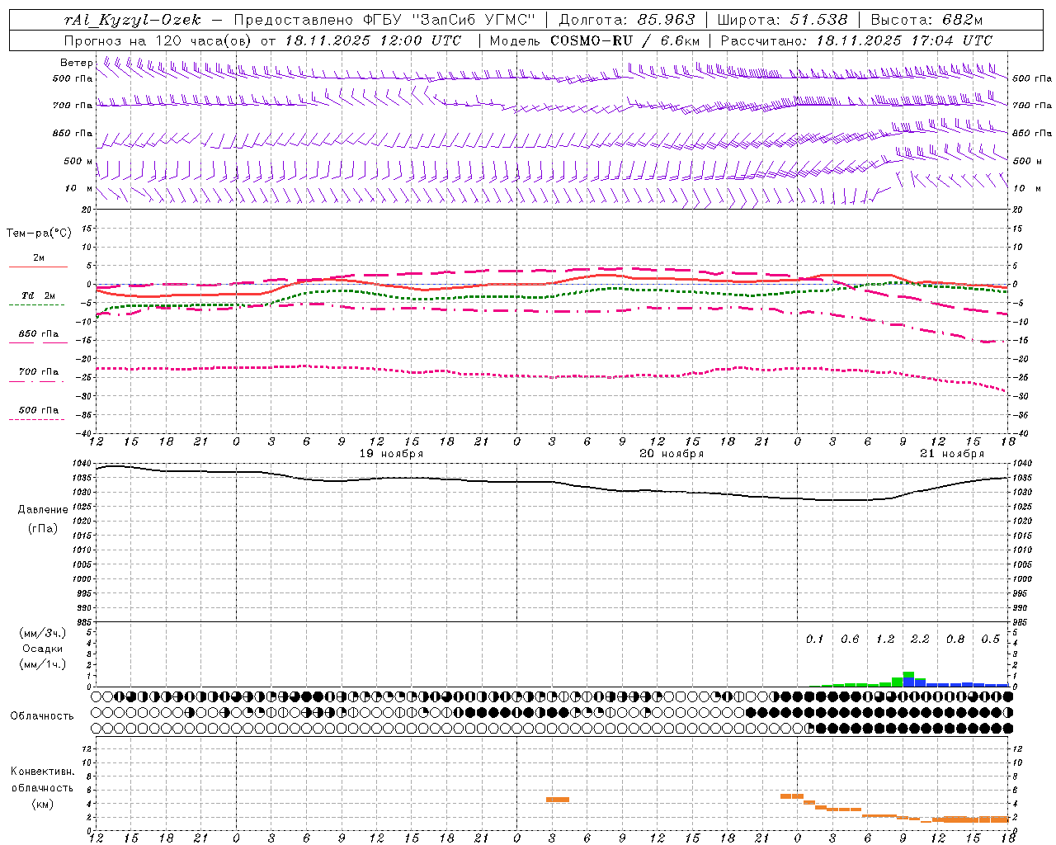
Task: Click the 3-hour precipitation value 0.8
Action: (955, 640)
